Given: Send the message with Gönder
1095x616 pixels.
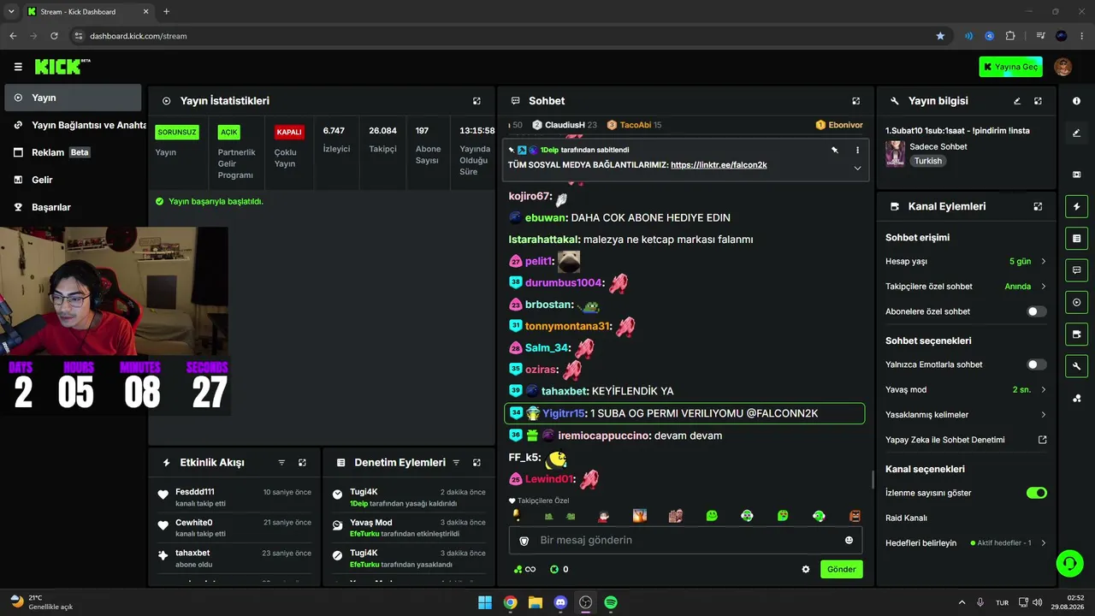Looking at the screenshot, I should (841, 570).
